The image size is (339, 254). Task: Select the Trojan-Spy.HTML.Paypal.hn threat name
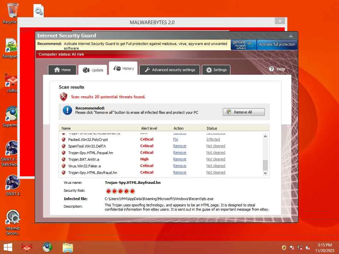pos(91,153)
